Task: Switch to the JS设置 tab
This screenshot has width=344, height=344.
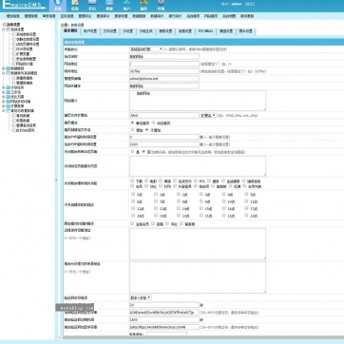Action: point(128,31)
